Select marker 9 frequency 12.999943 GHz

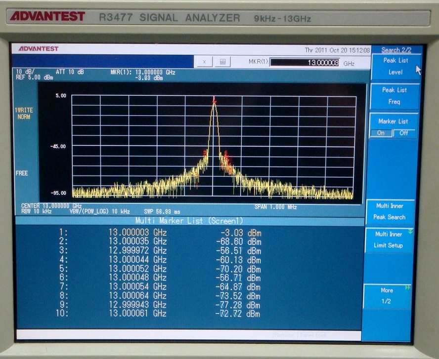(x=138, y=304)
